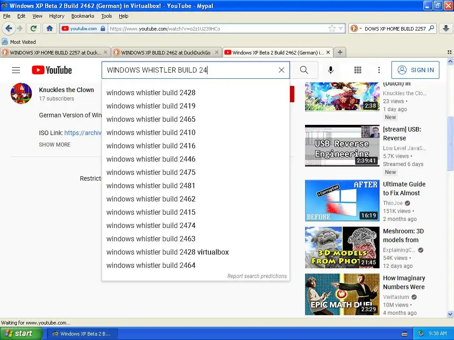Image resolution: width=454 pixels, height=340 pixels.
Task: Open the Tools menu
Action: [106, 16]
